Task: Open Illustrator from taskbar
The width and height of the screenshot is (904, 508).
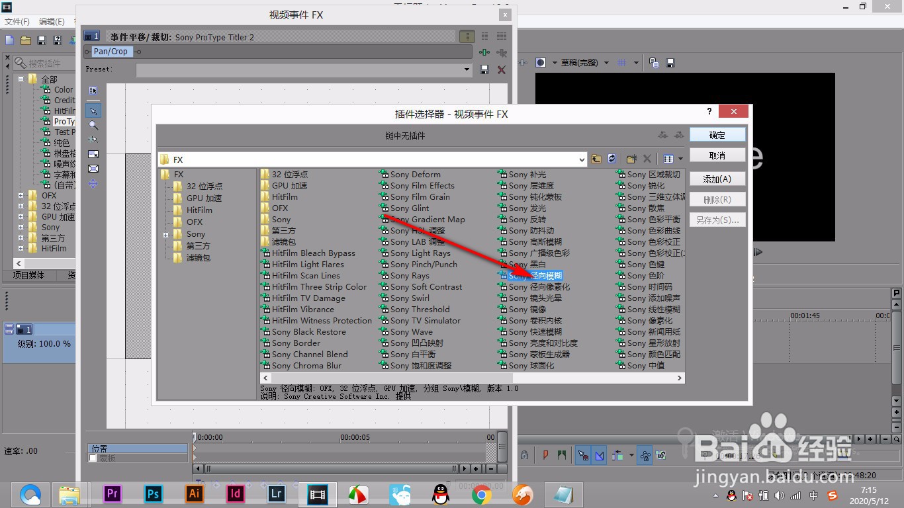Action: [195, 493]
